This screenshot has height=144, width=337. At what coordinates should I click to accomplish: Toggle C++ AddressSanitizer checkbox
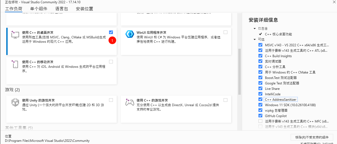(x=260, y=99)
